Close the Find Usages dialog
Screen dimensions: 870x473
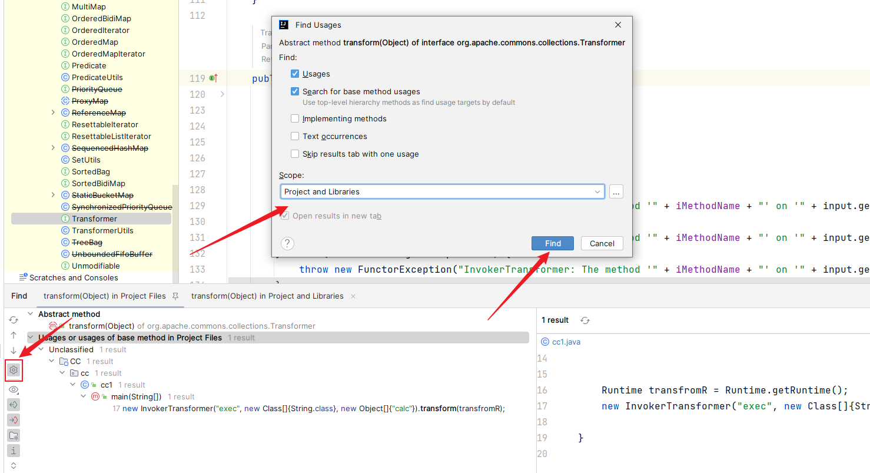click(x=618, y=25)
